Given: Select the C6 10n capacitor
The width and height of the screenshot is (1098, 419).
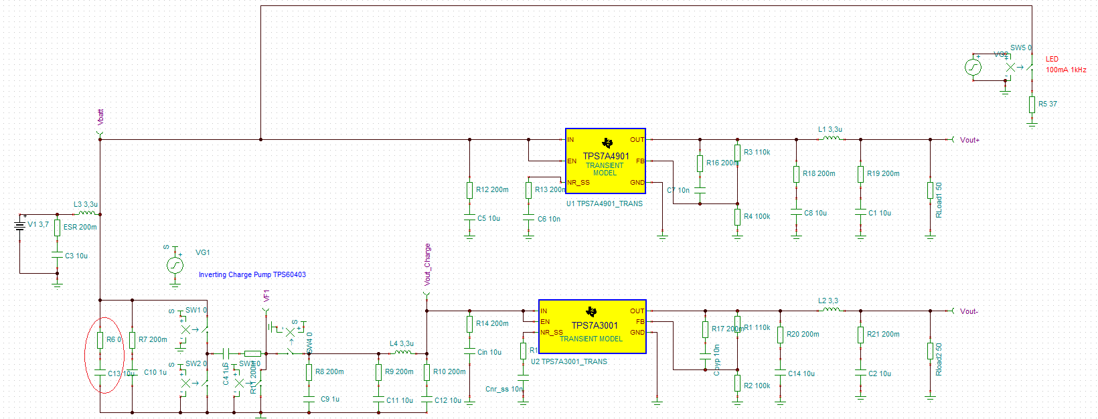Looking at the screenshot, I should (529, 218).
